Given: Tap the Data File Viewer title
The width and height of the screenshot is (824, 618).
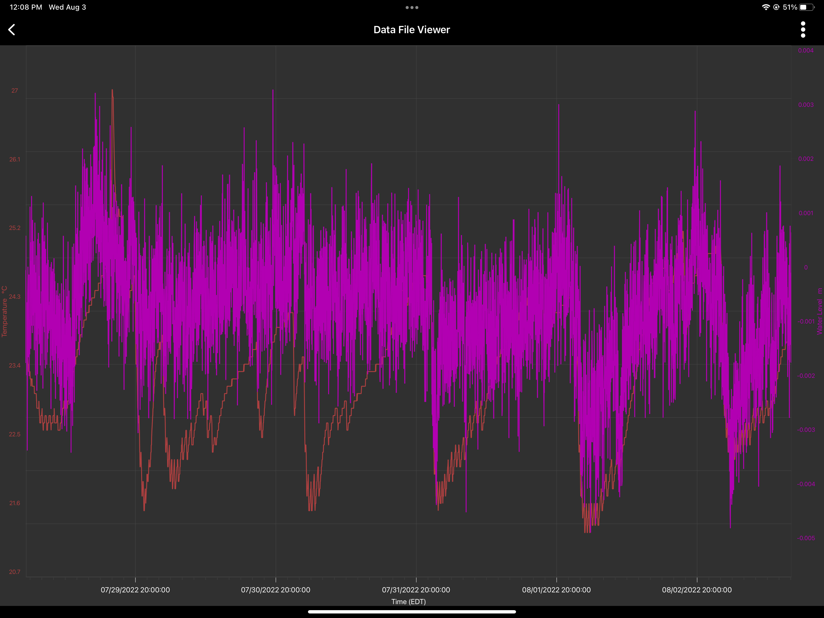Looking at the screenshot, I should tap(412, 30).
